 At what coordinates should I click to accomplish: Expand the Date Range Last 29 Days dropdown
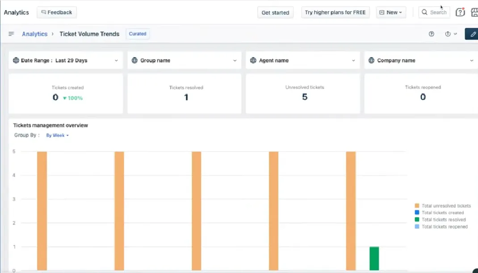click(x=66, y=60)
